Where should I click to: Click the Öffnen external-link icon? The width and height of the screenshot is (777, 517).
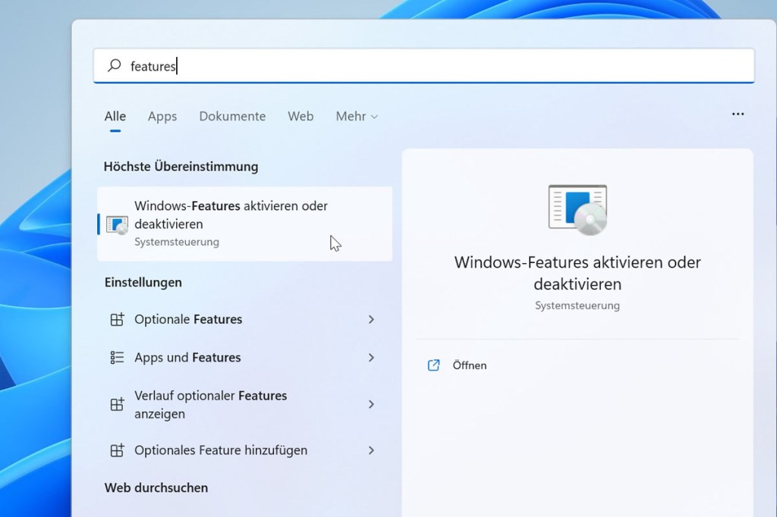[433, 365]
